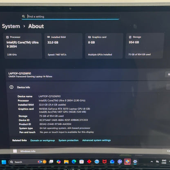Open McAfee from the taskbar

[105, 161]
